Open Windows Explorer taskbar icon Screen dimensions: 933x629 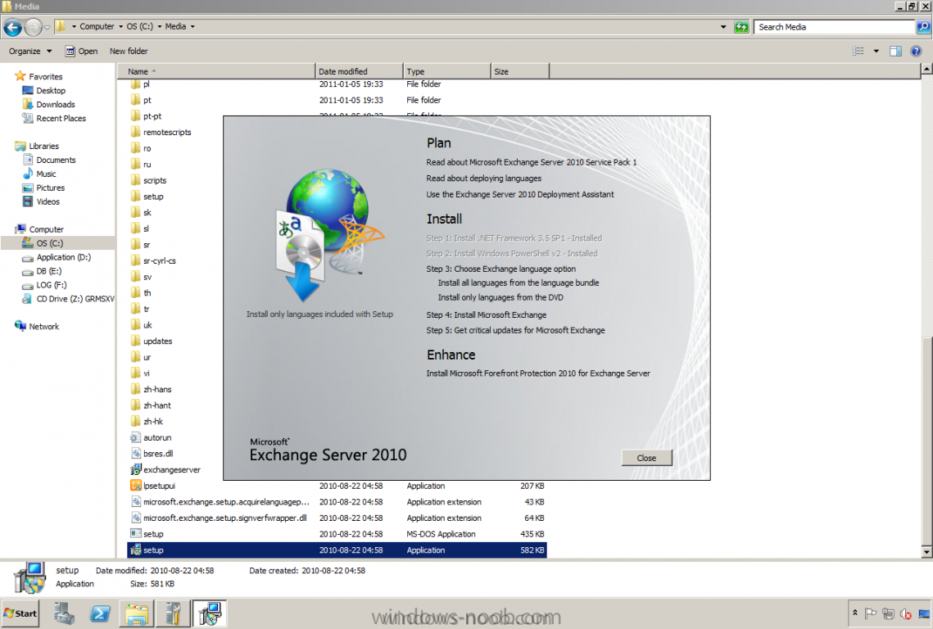point(137,613)
